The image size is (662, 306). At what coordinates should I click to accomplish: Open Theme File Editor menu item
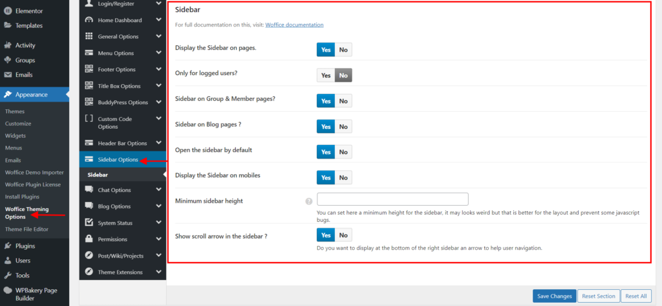point(27,229)
